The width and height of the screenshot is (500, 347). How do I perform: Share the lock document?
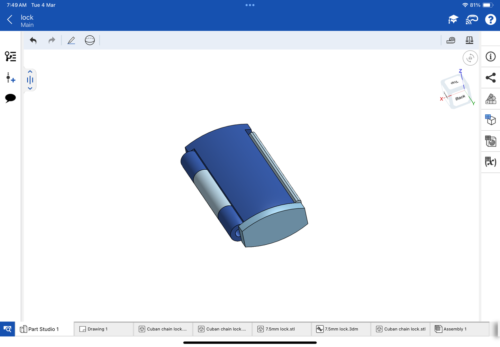[x=490, y=78]
